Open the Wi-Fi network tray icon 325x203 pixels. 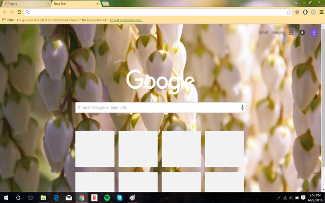[285, 197]
